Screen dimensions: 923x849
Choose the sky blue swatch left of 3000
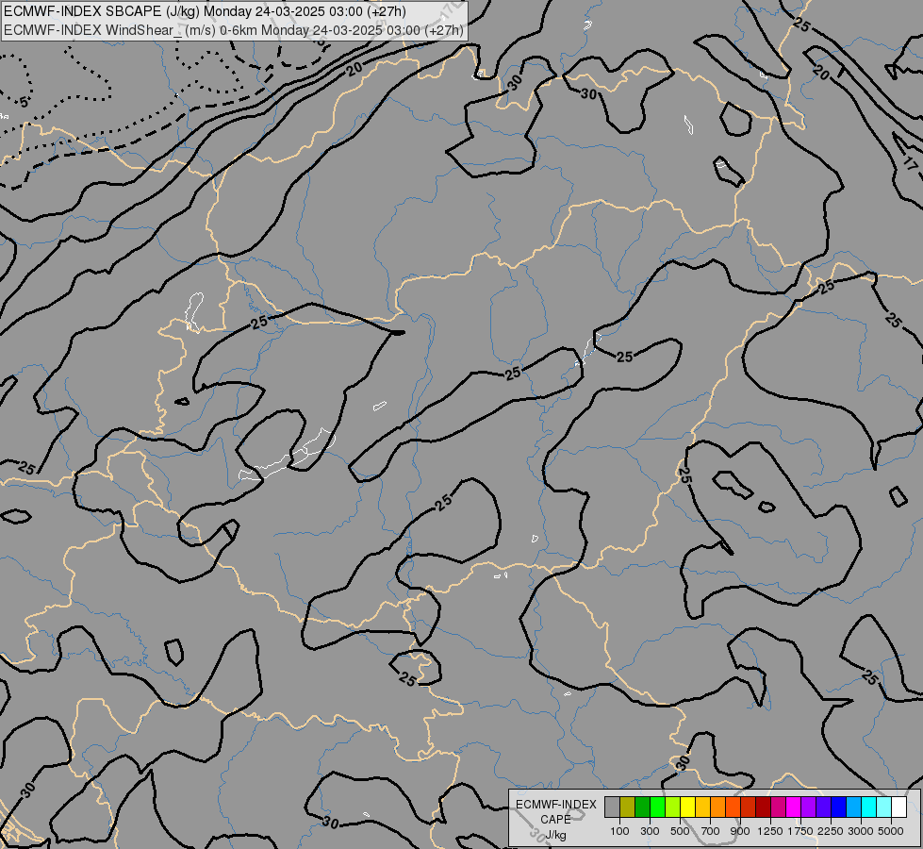pos(854,807)
